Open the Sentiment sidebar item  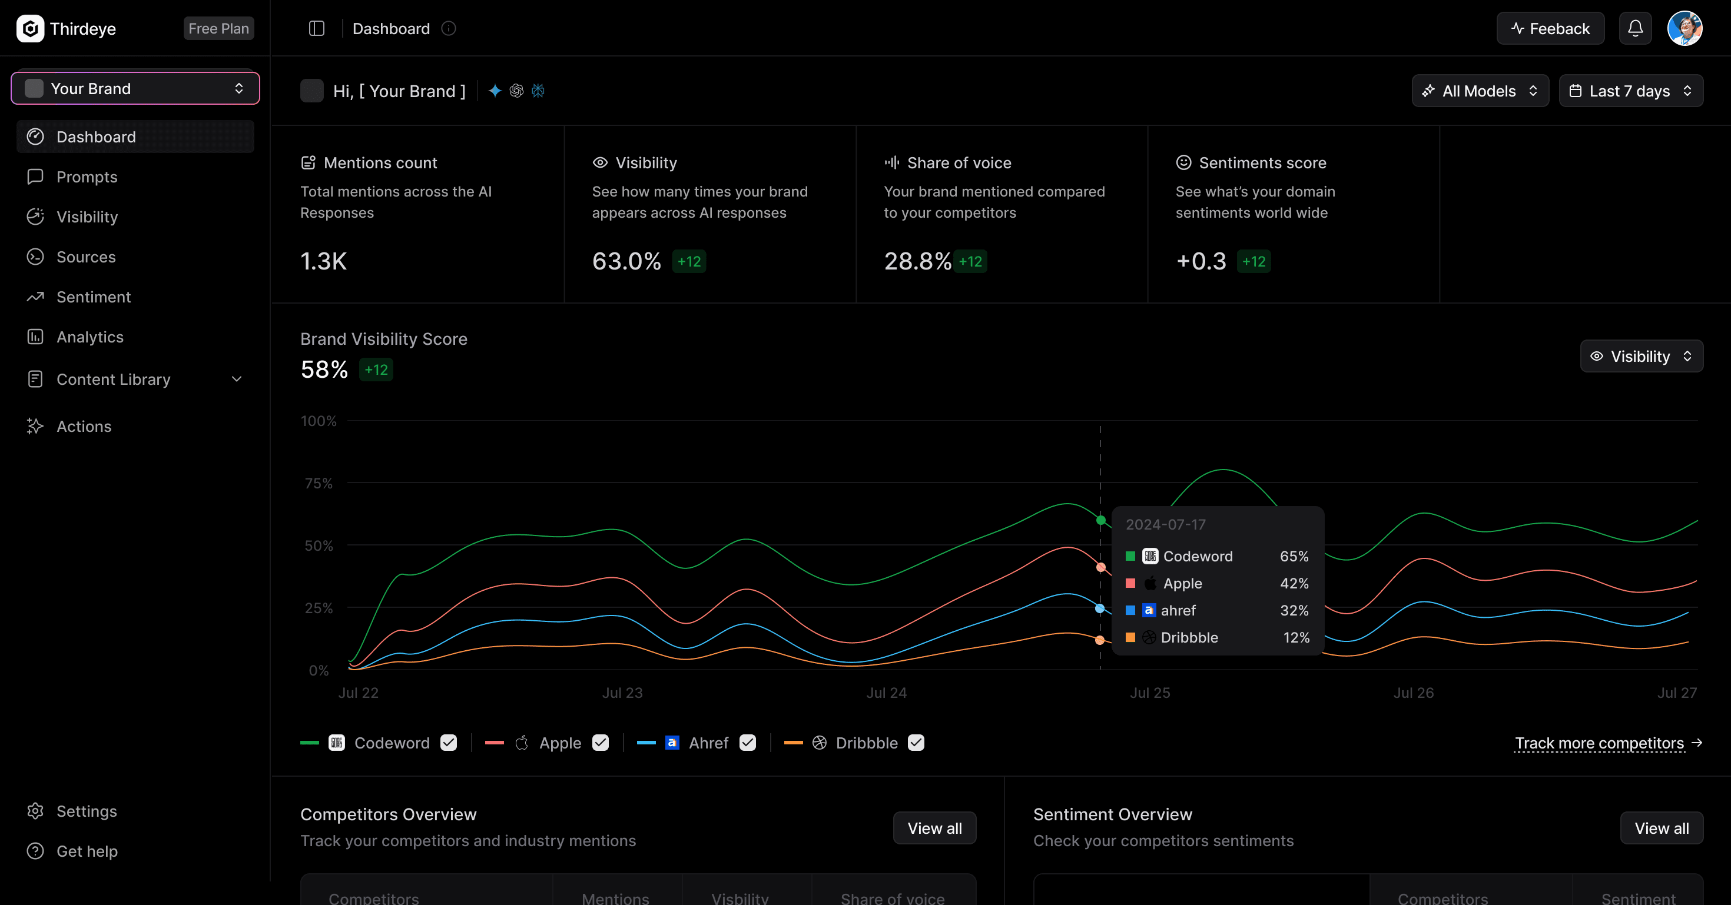[x=93, y=297]
